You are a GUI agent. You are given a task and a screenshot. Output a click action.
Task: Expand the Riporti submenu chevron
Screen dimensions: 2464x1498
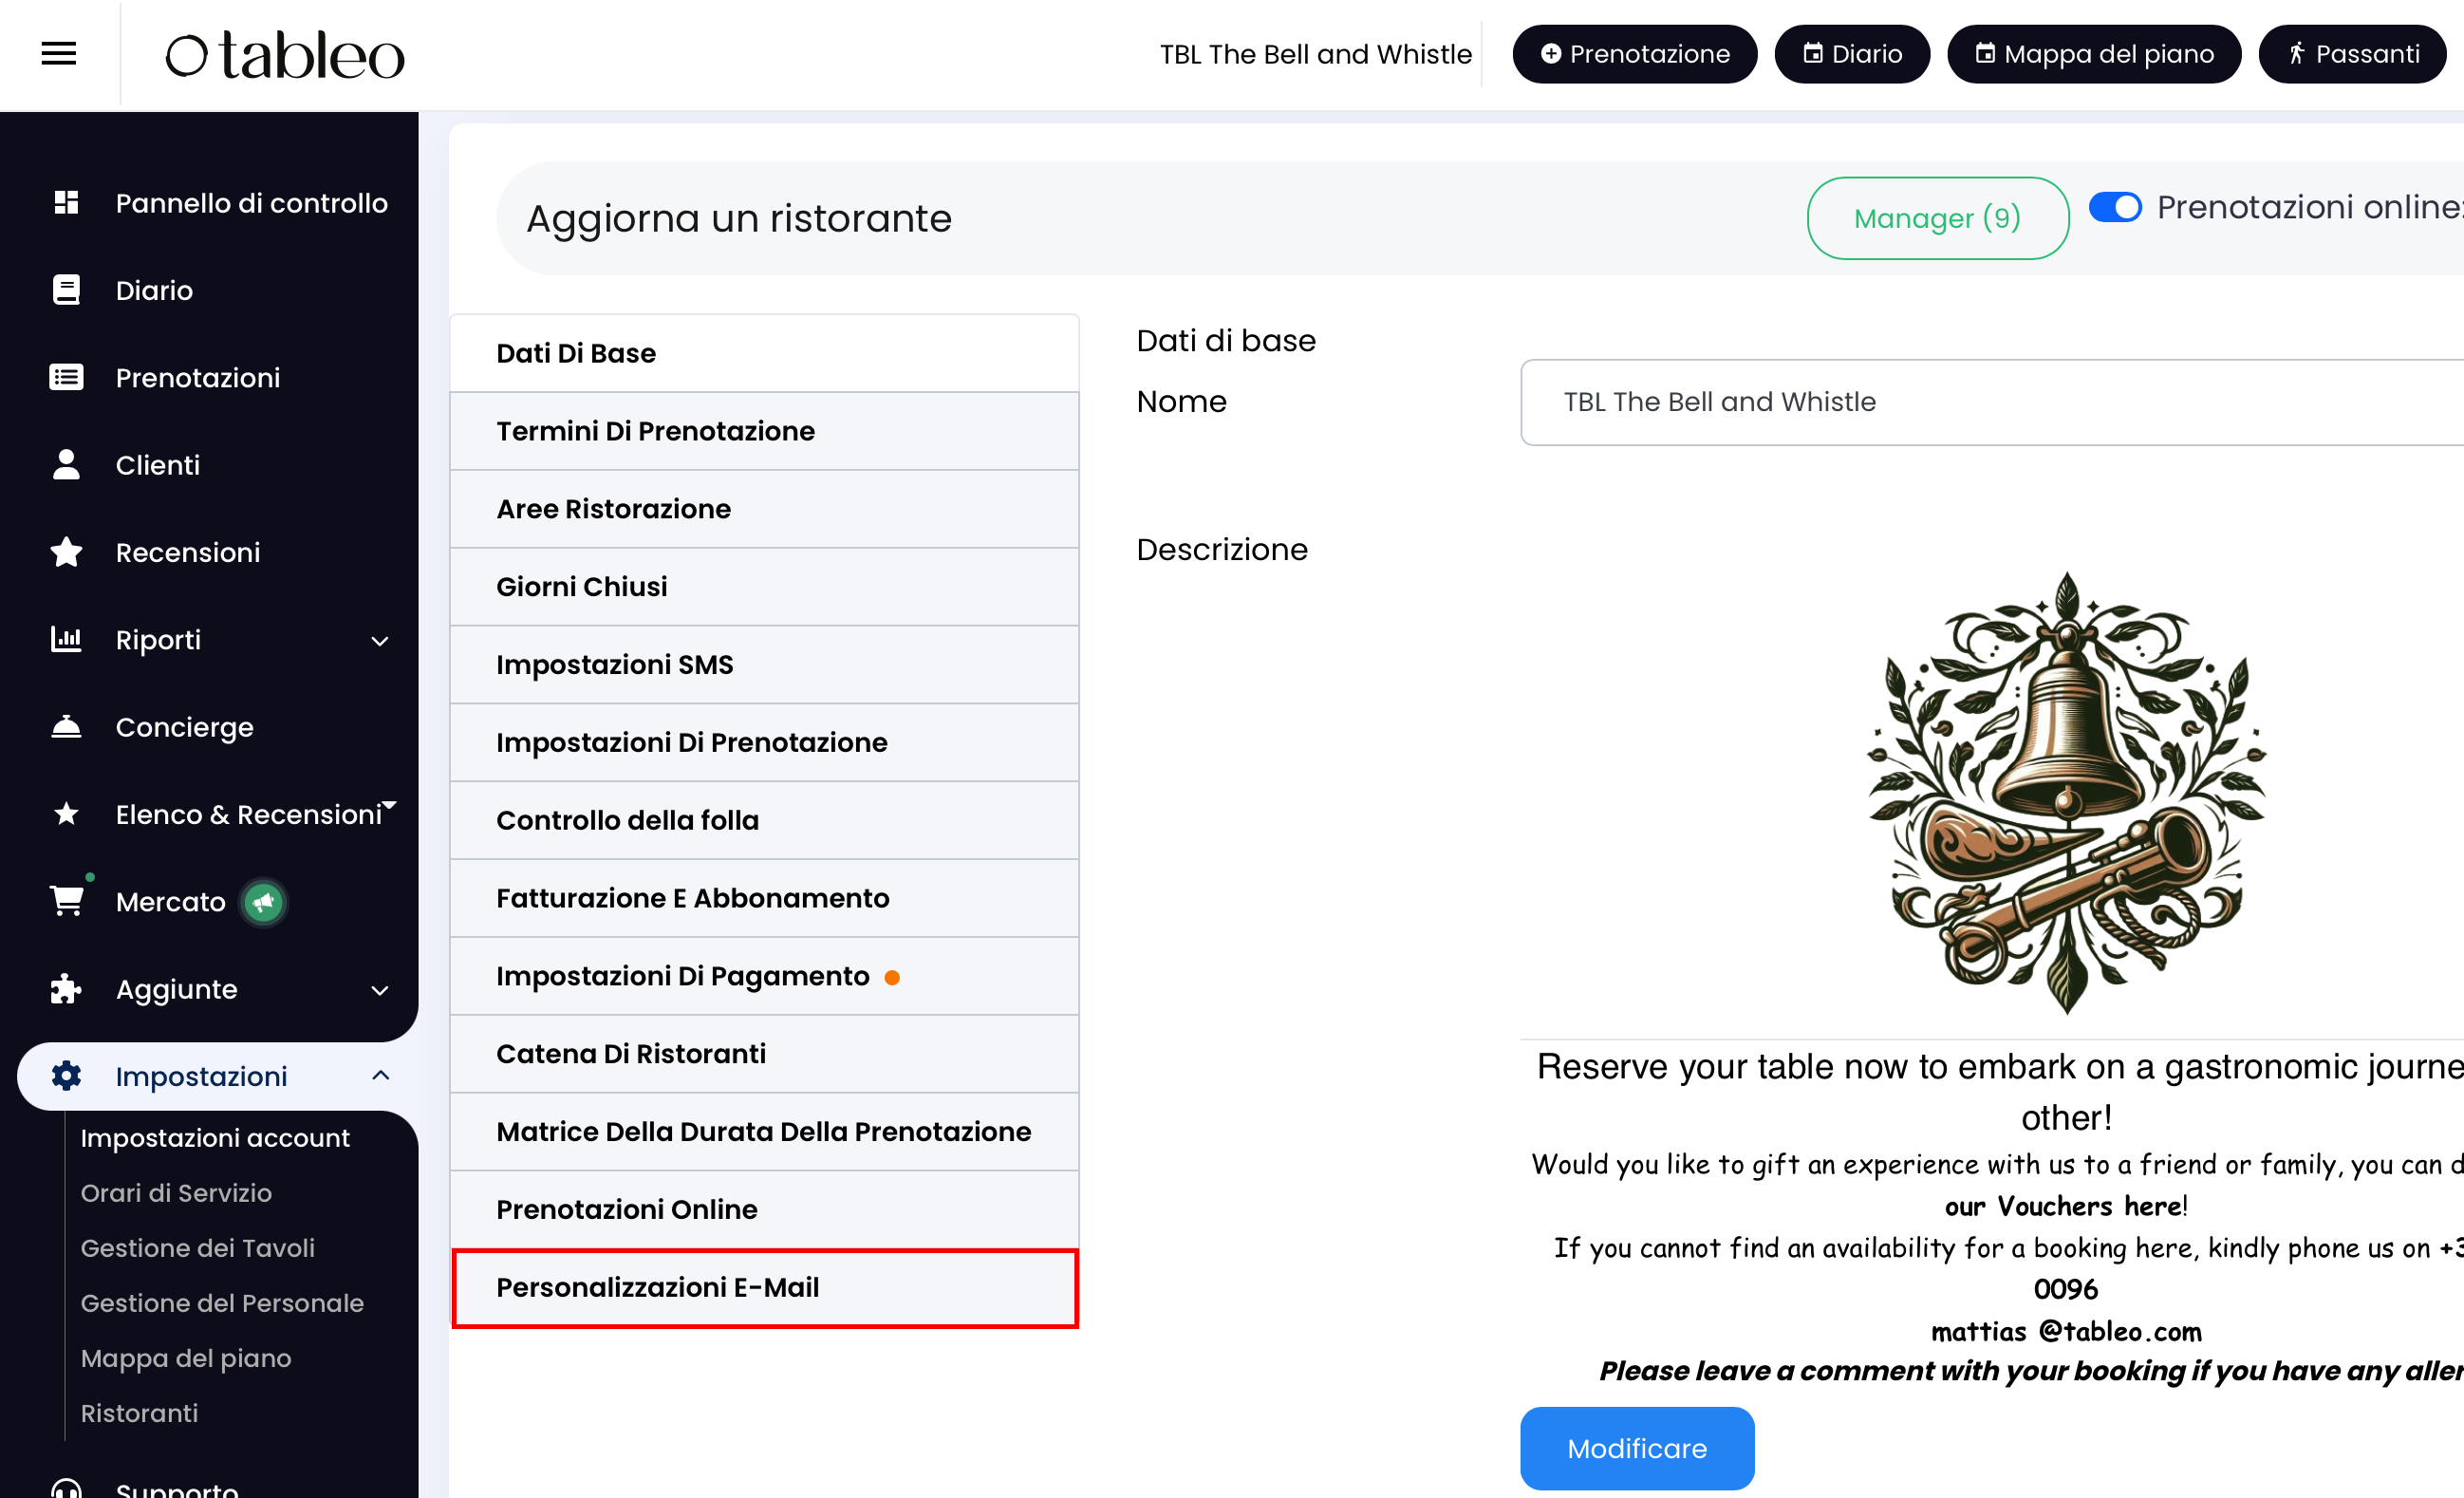click(380, 641)
